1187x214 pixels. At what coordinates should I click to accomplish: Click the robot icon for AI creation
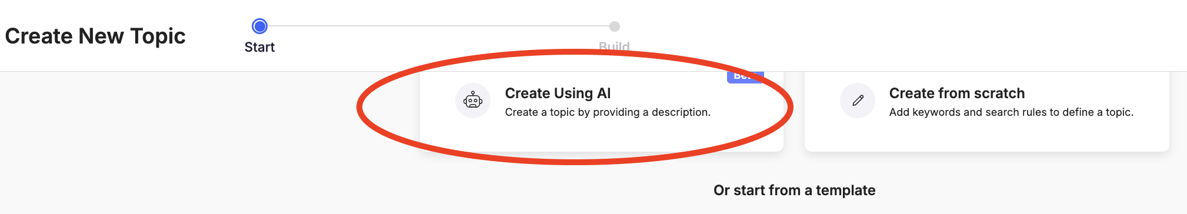point(473,101)
